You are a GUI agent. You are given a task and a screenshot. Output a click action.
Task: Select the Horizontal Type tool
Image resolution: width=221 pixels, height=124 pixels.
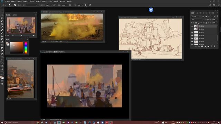pos(2,57)
